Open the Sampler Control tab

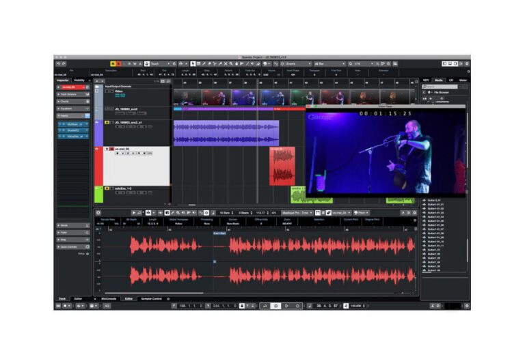click(151, 299)
